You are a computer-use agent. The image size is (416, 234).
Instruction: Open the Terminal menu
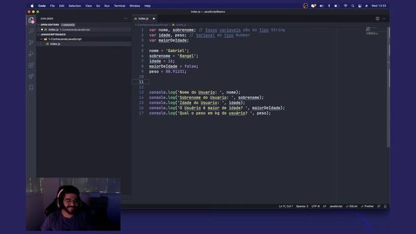coord(120,6)
